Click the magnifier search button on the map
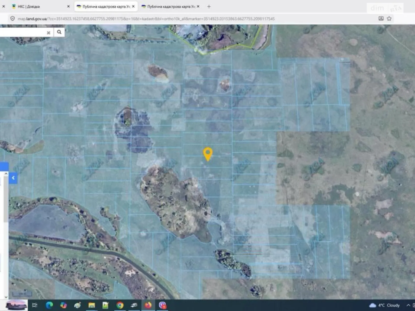The width and height of the screenshot is (415, 311). click(x=59, y=32)
